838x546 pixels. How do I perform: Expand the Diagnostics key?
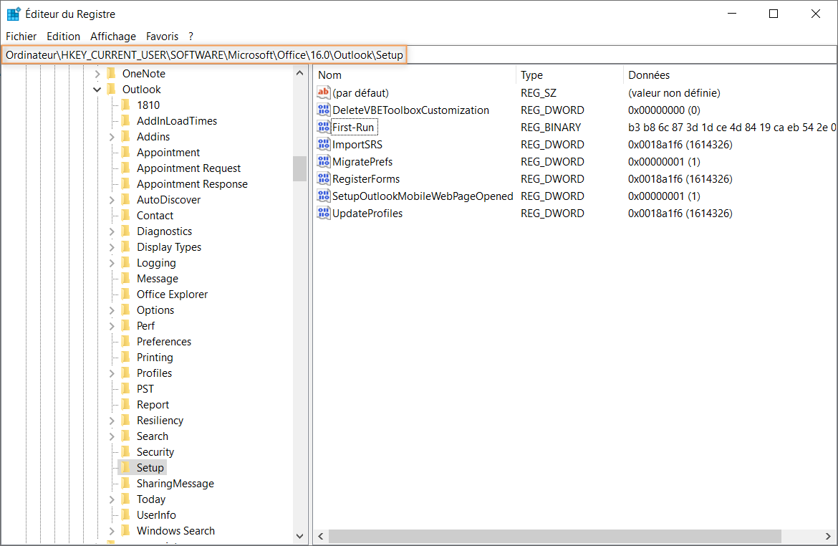(112, 231)
